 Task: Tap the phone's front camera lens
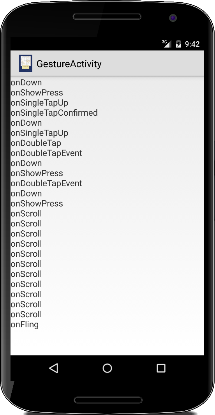click(173, 18)
